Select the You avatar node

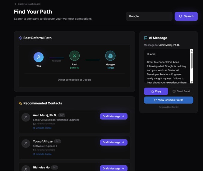tap(39, 57)
